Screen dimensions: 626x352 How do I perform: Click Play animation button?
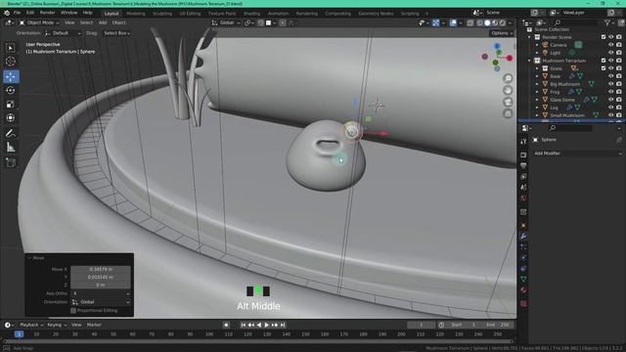pos(267,326)
